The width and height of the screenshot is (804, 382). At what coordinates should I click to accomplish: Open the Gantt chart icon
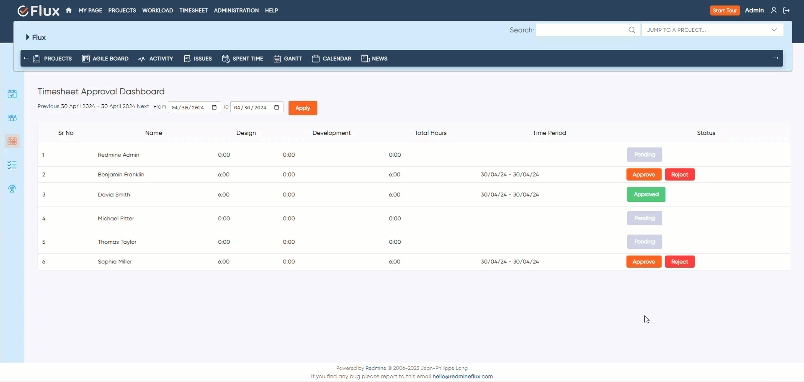277,59
